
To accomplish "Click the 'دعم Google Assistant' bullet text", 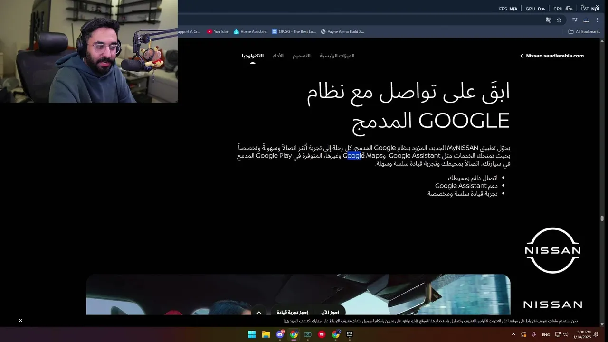I will [466, 186].
